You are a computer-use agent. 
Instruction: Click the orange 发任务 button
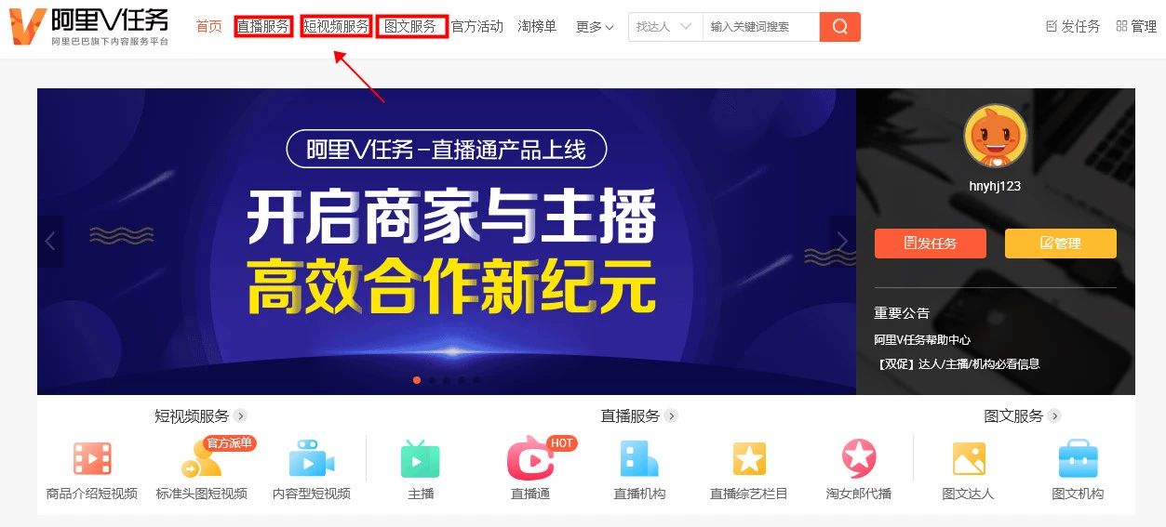tap(931, 244)
